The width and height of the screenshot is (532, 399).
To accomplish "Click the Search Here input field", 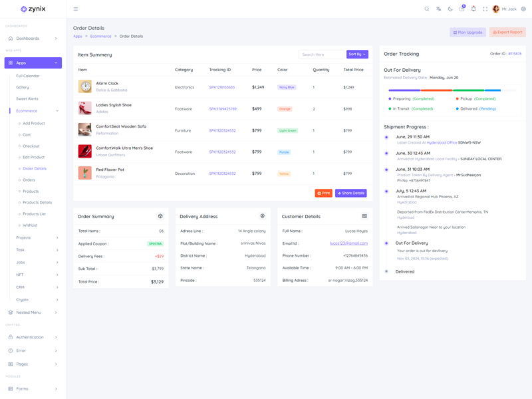I will 321,55.
